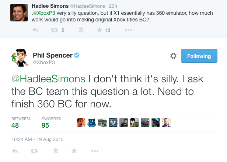
Task: Favorite Phil Spencer's tweet with the star
Action: (74, 151)
